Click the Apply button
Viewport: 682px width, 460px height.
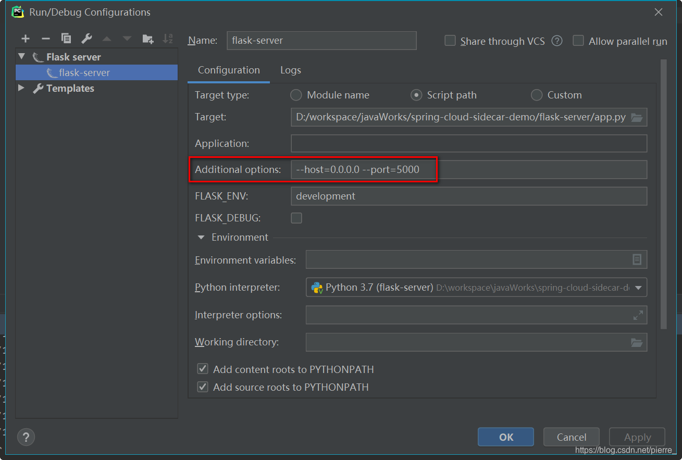637,437
